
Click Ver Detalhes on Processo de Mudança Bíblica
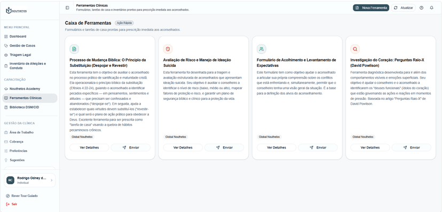click(x=89, y=147)
